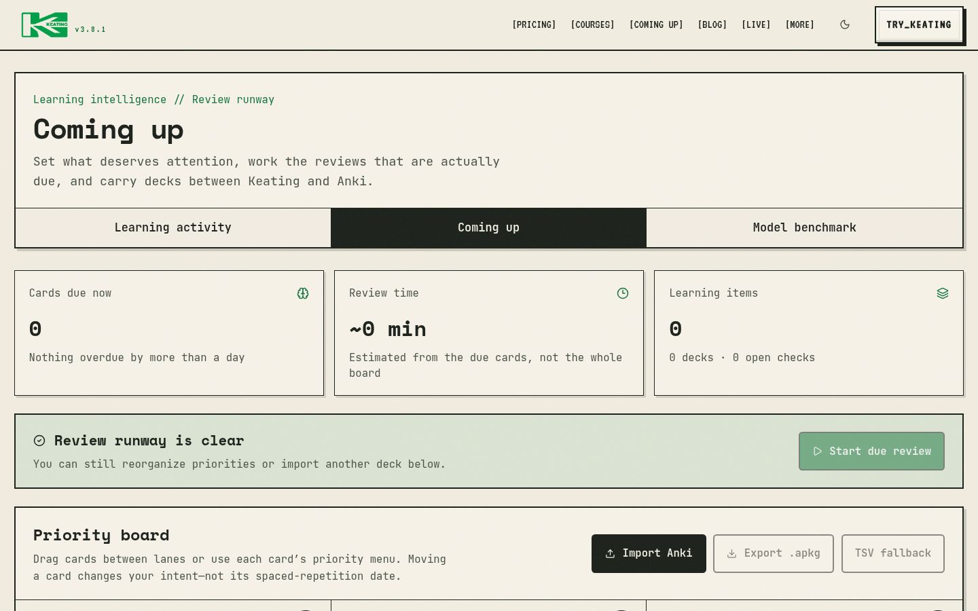Click the 'Priority board' heading
This screenshot has width=978, height=611.
101,535
